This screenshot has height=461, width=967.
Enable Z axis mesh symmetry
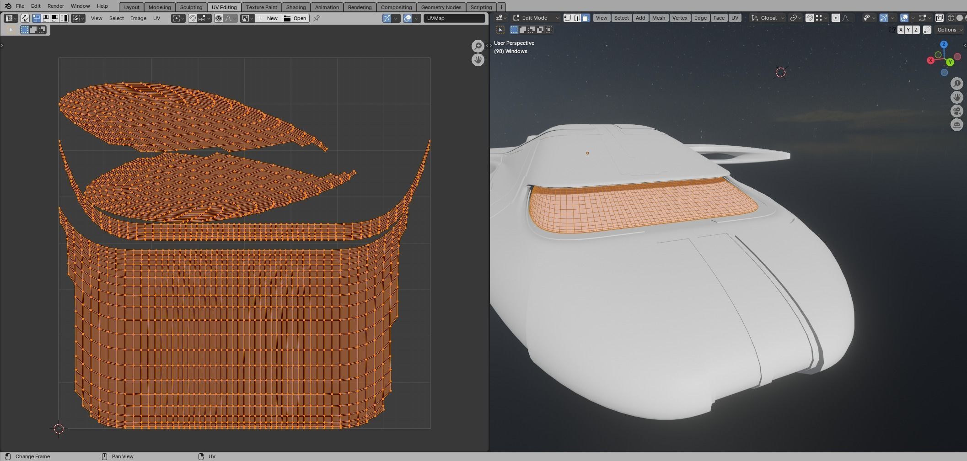click(x=916, y=30)
